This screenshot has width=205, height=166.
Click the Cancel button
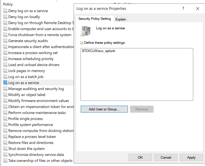coord(166,157)
